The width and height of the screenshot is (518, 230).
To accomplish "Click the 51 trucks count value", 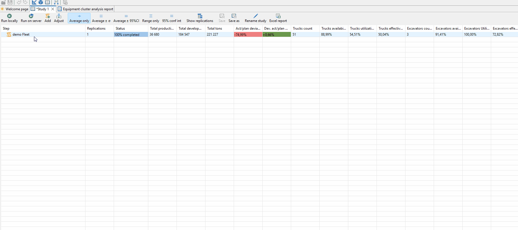I will [x=294, y=34].
